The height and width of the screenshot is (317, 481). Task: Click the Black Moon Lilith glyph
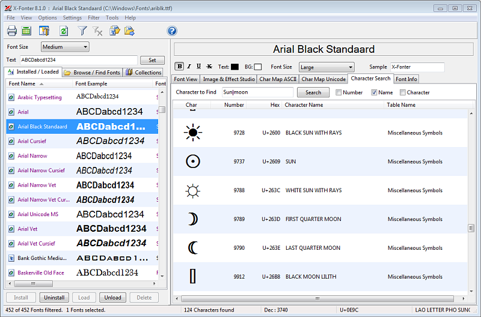pos(192,276)
